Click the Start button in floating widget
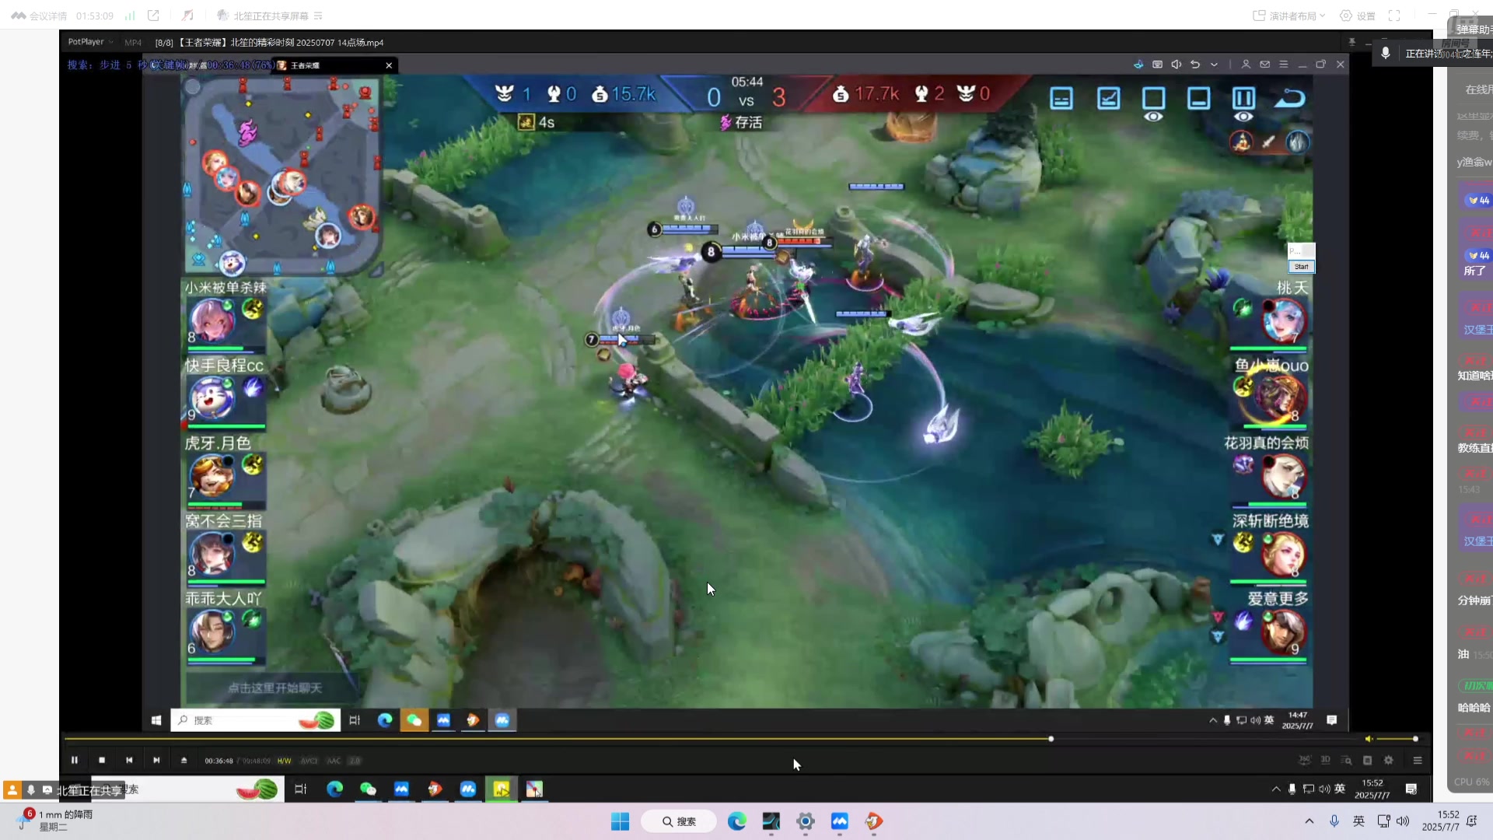Screen dimensions: 1493x840 click(x=1301, y=267)
